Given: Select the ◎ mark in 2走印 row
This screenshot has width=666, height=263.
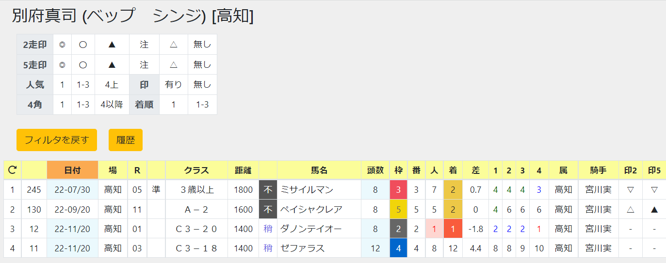Looking at the screenshot, I should click(x=62, y=45).
